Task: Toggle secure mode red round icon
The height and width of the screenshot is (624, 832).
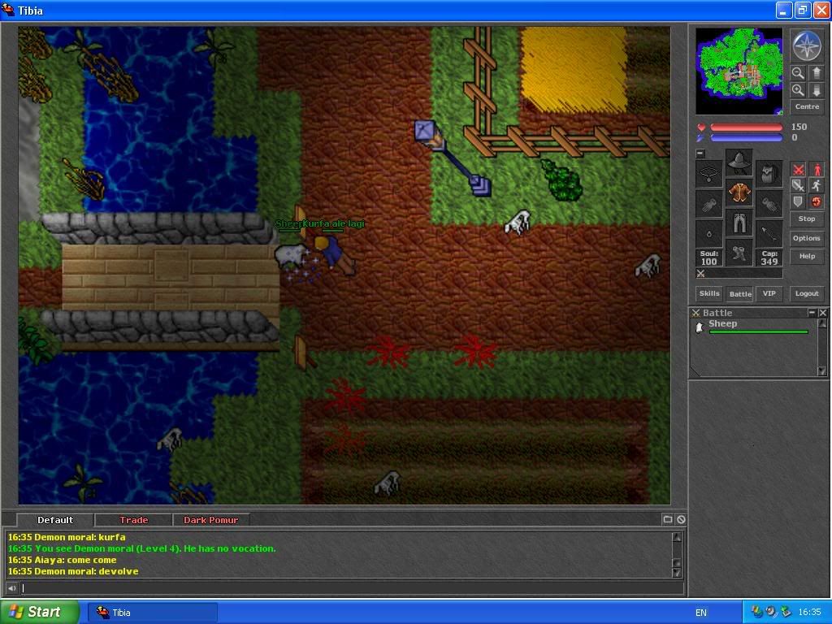Action: coord(817,201)
